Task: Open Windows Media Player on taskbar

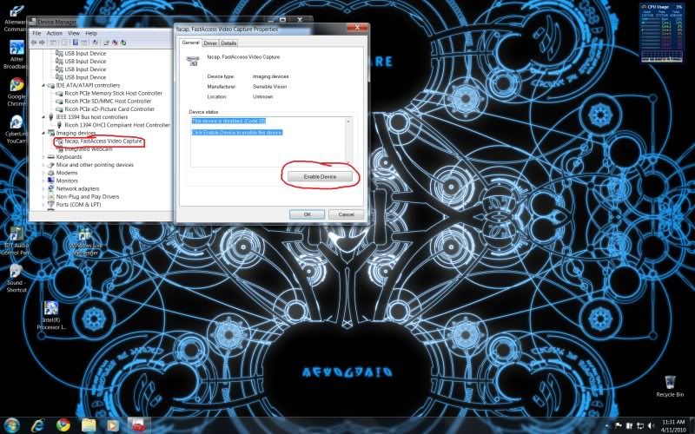Action: (113, 425)
